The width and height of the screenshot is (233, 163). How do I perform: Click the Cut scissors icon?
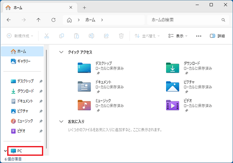(47, 36)
